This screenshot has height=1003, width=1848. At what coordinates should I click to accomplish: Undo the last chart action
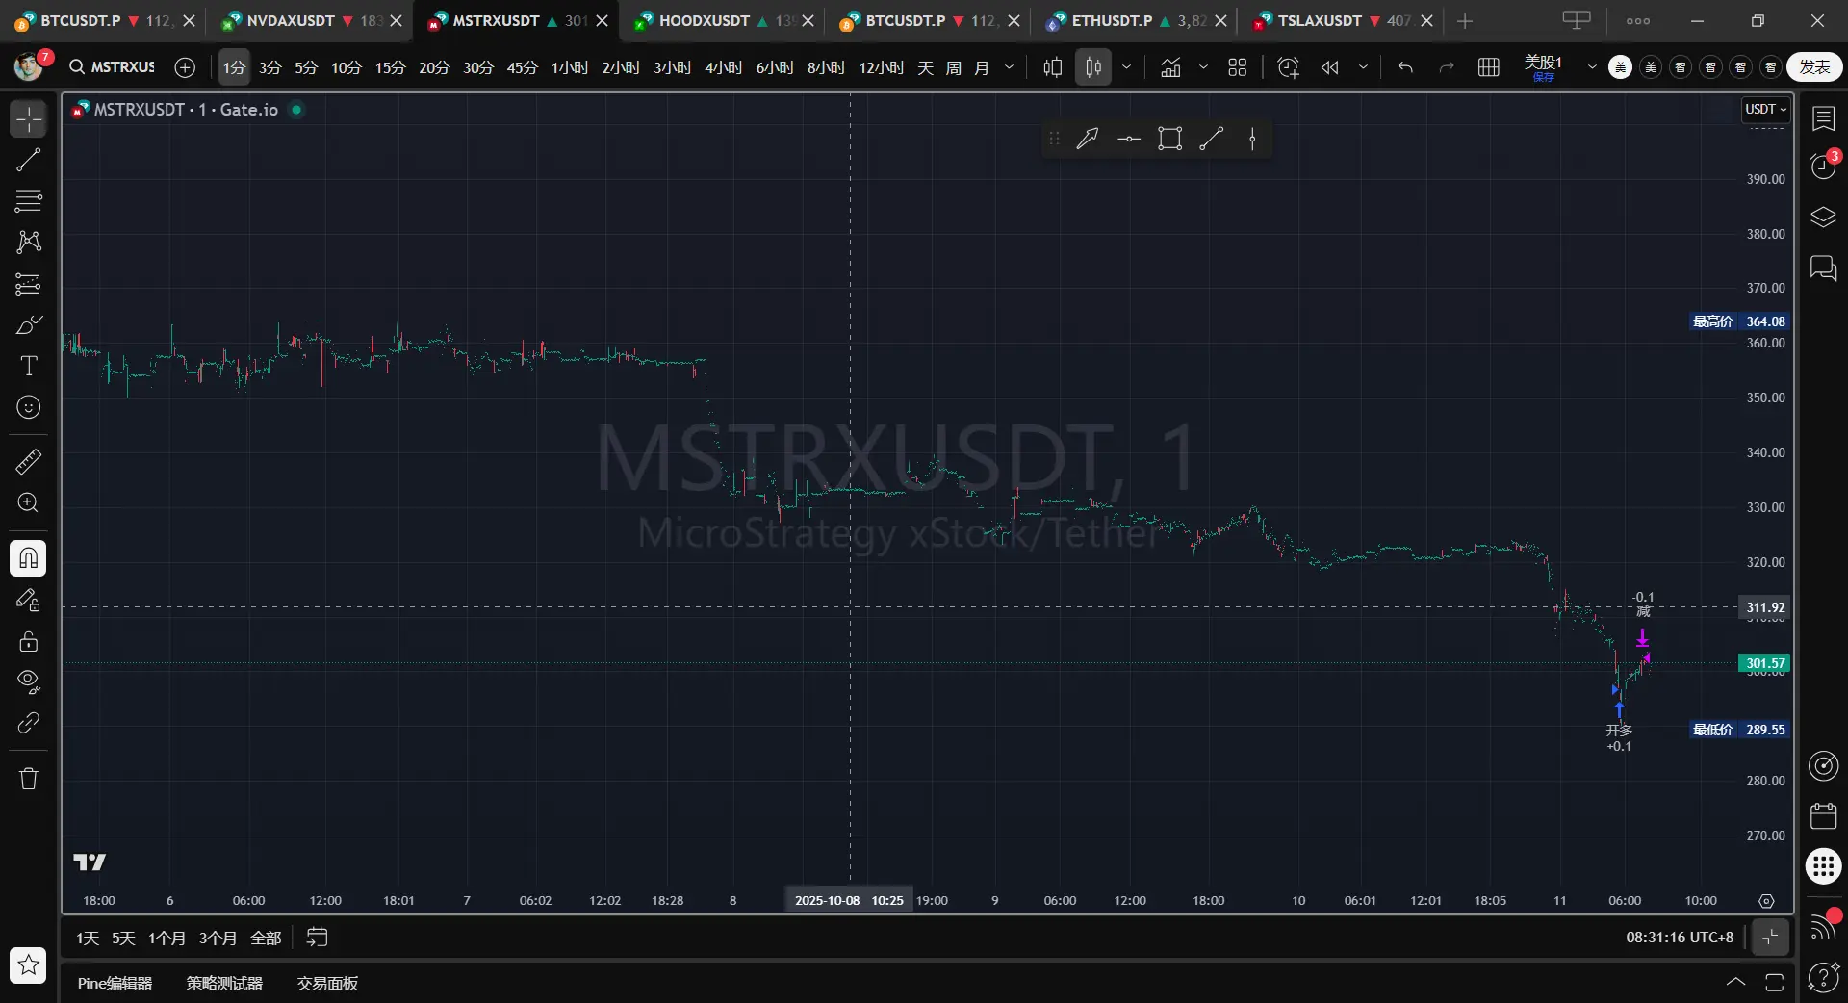click(1405, 67)
